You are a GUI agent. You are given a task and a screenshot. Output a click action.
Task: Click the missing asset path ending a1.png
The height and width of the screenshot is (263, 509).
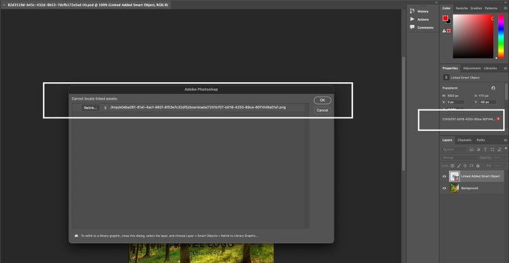[198, 107]
